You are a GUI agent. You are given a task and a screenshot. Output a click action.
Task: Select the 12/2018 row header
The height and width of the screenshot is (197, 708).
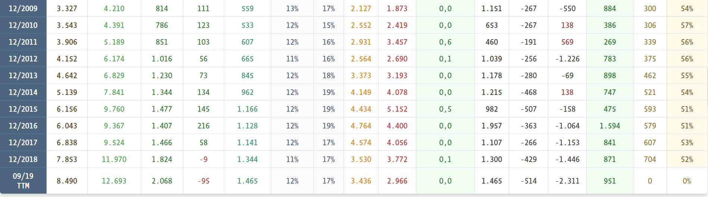[x=23, y=159]
